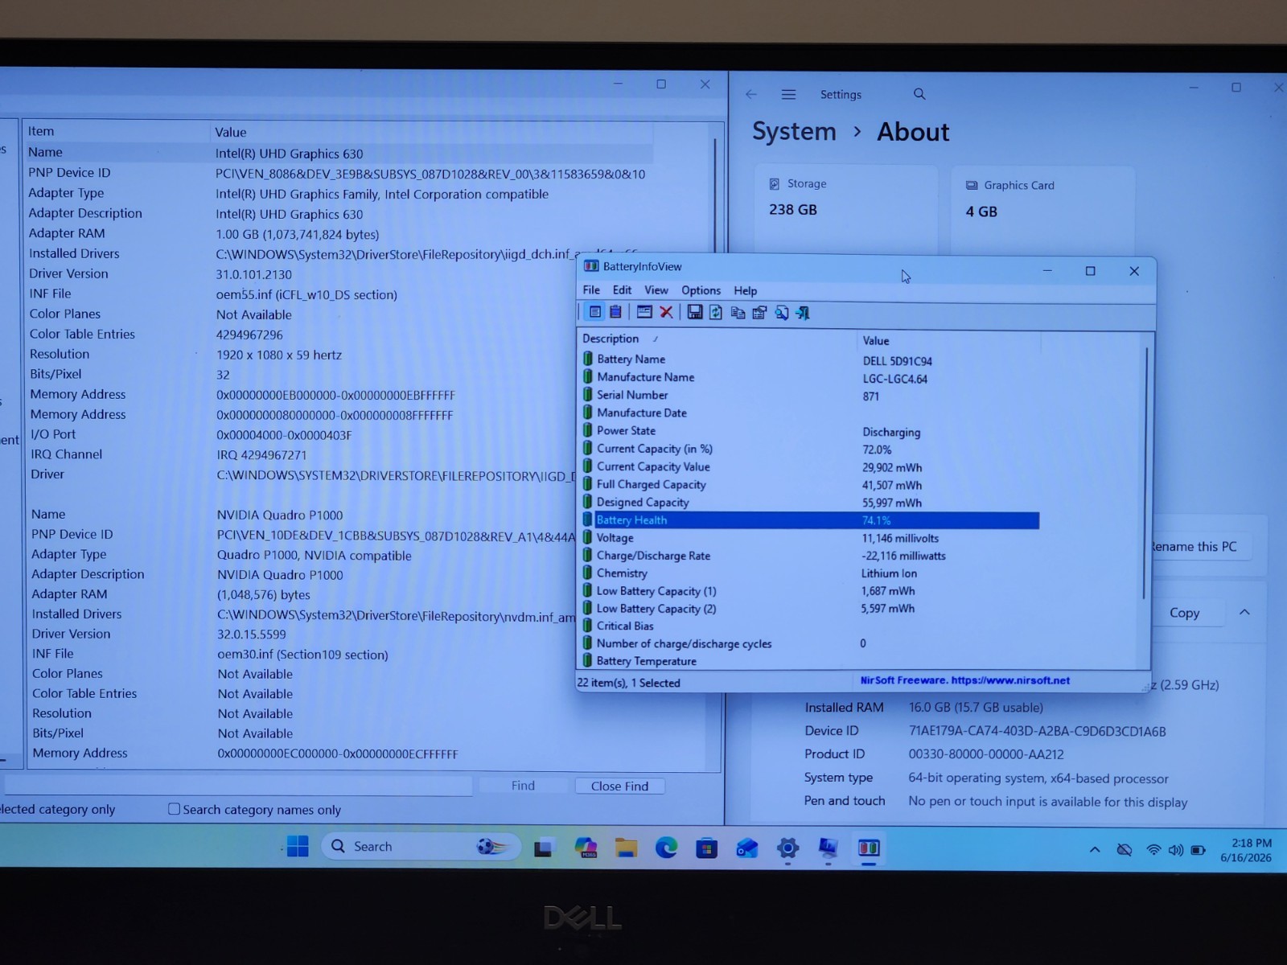1287x965 pixels.
Task: Click the Settings search magnifier icon
Action: tap(919, 94)
